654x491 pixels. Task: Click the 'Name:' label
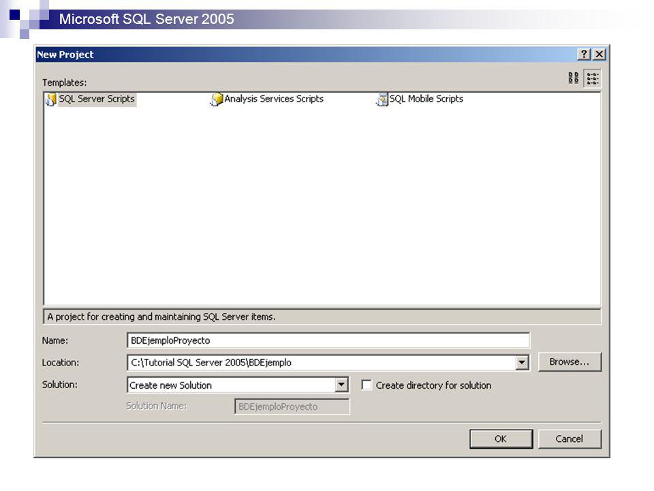(x=54, y=340)
